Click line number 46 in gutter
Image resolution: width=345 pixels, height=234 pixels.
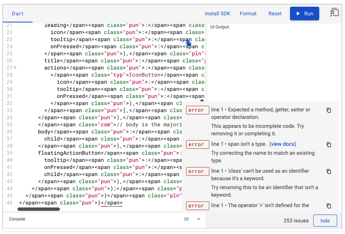click(9, 203)
